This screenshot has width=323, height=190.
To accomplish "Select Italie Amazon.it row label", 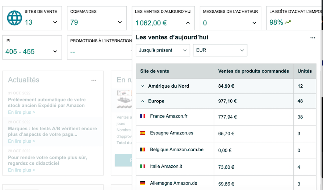I will click(x=166, y=166).
